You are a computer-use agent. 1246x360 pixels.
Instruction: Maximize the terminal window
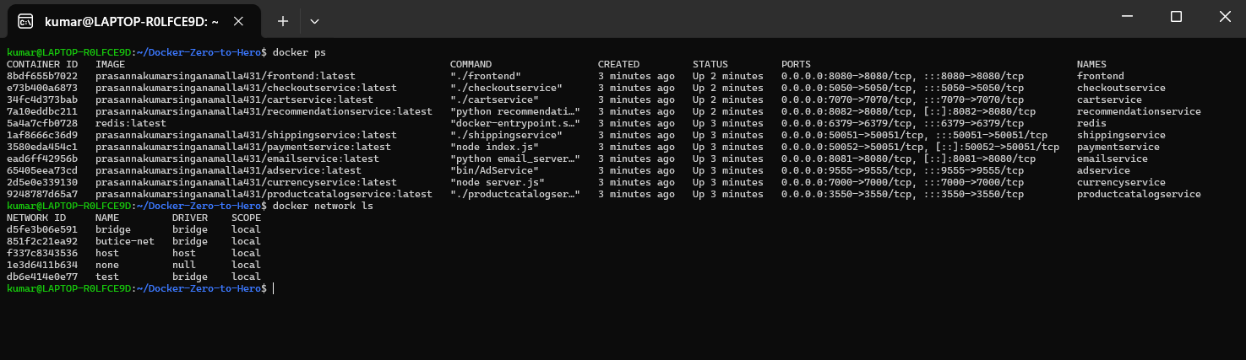pyautogui.click(x=1176, y=17)
